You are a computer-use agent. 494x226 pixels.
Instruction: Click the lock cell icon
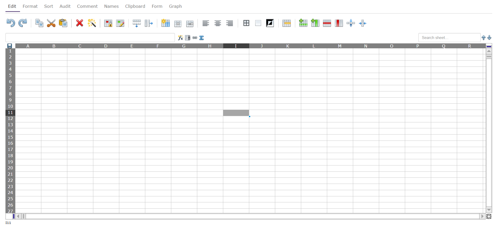tap(108, 23)
